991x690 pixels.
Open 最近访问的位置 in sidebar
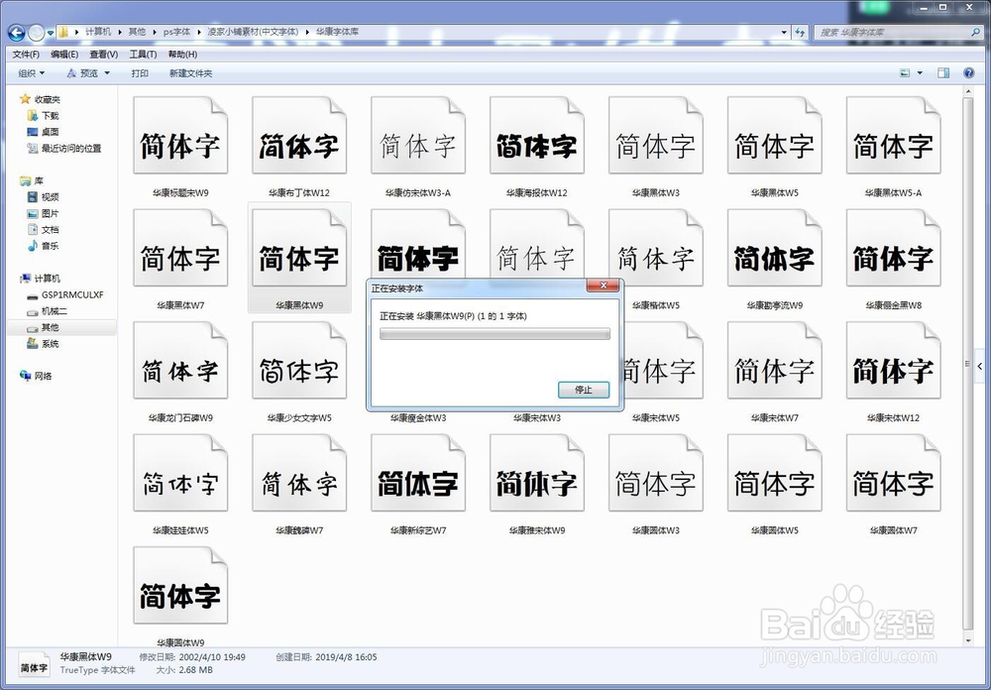click(71, 149)
